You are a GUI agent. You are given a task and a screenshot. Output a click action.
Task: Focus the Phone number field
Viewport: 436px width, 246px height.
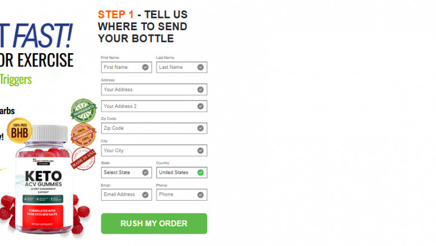[182, 195]
